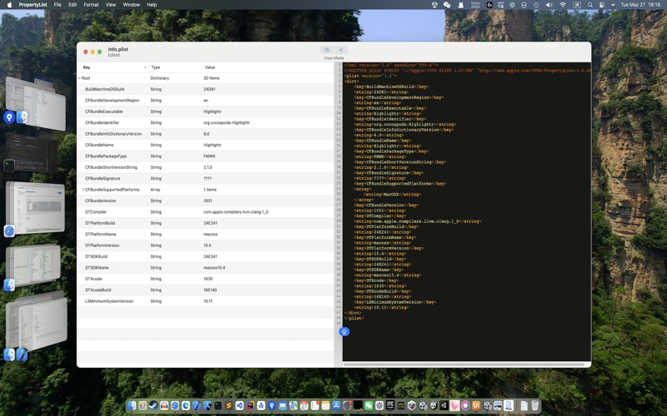
Task: Open the Wi-Fi status menu
Action: [563, 5]
